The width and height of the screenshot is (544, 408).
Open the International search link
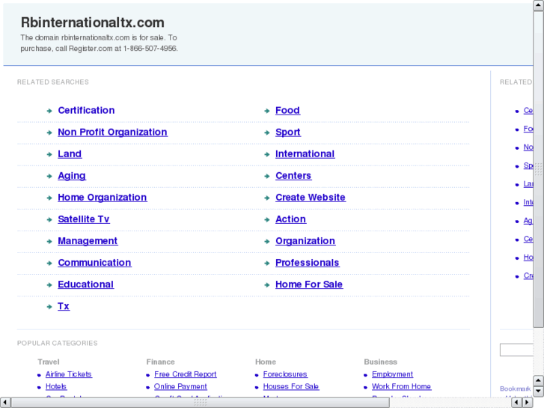(305, 154)
